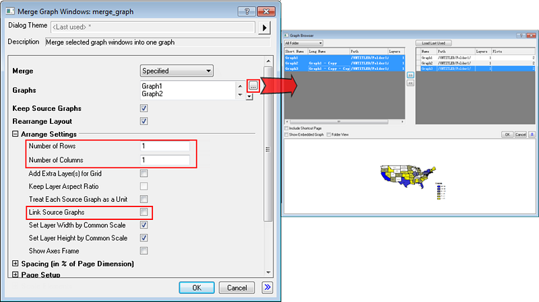Uncheck Keep Source Graphs
Viewport: 539px width, 302px height.
pos(144,108)
